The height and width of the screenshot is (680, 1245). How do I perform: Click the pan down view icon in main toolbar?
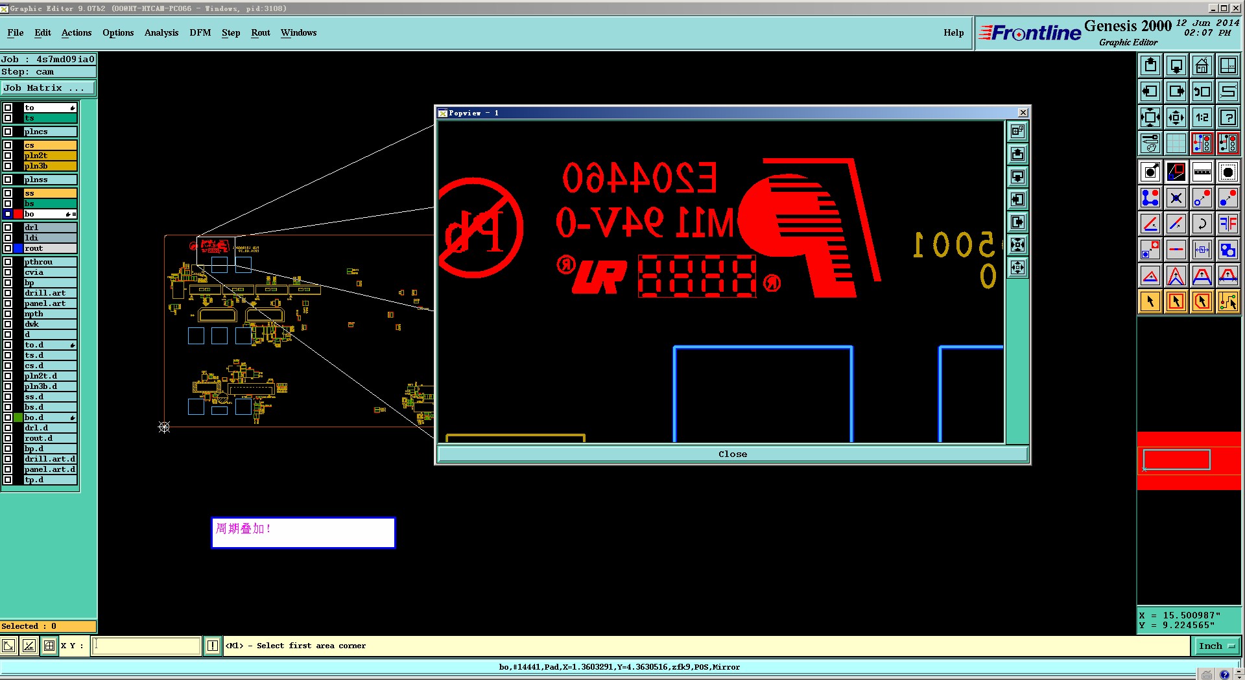(1176, 65)
